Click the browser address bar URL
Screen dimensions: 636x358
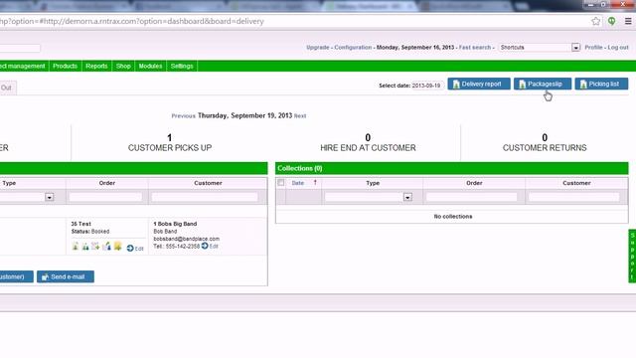[x=132, y=21]
